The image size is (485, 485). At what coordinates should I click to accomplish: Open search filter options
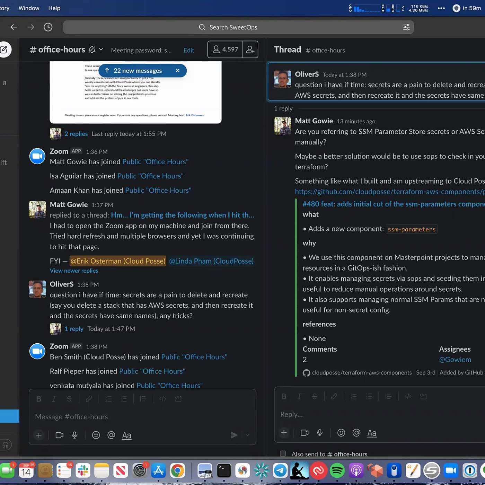pyautogui.click(x=406, y=27)
